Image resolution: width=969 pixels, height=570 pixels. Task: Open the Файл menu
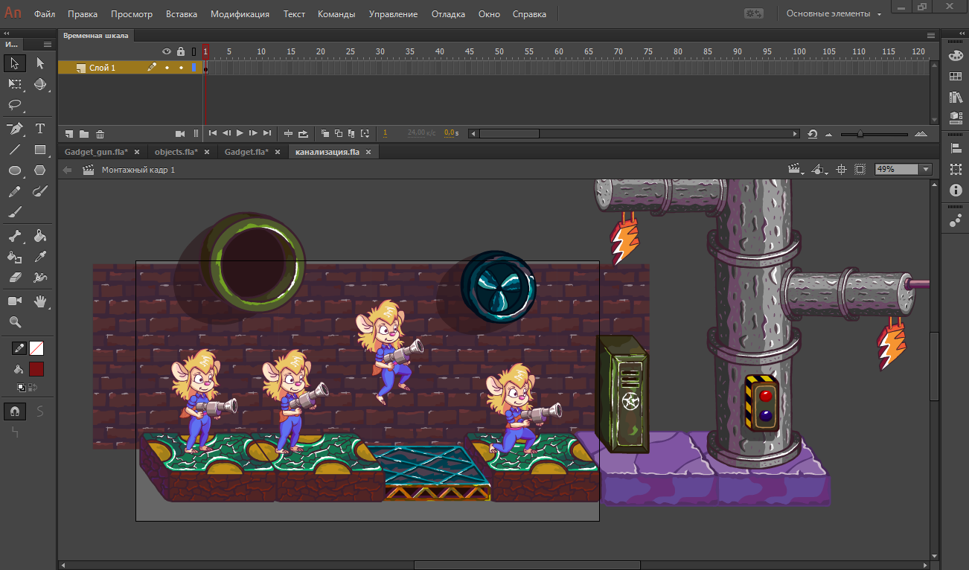(x=45, y=14)
